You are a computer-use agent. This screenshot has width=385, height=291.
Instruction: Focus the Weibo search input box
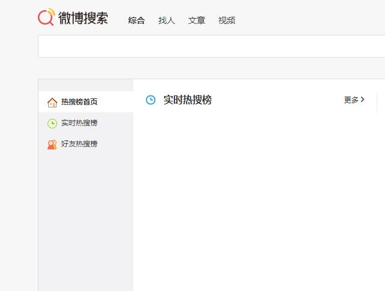pos(211,46)
